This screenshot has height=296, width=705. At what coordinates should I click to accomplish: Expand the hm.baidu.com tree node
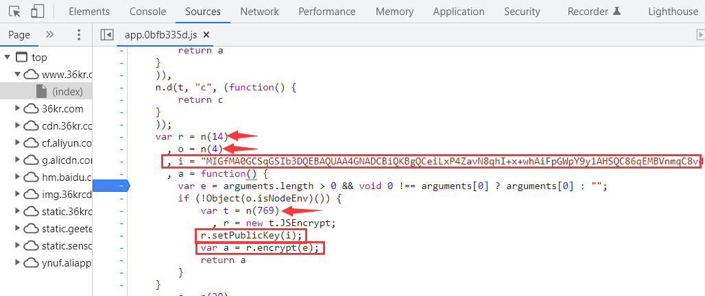tap(18, 177)
